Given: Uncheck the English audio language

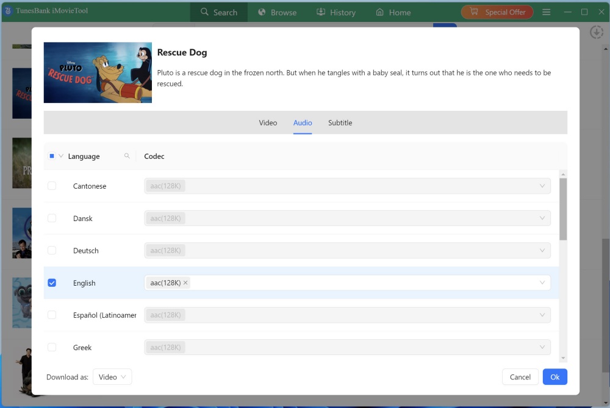Looking at the screenshot, I should click(52, 283).
